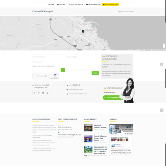Click the map location pin marker
166x166 pixels.
[83, 32]
